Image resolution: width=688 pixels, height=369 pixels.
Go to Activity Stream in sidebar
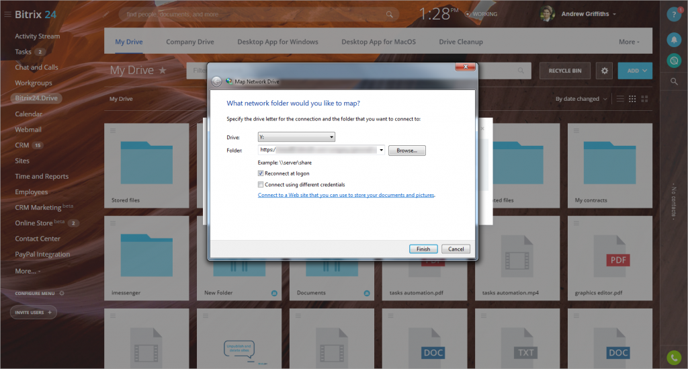pos(38,36)
